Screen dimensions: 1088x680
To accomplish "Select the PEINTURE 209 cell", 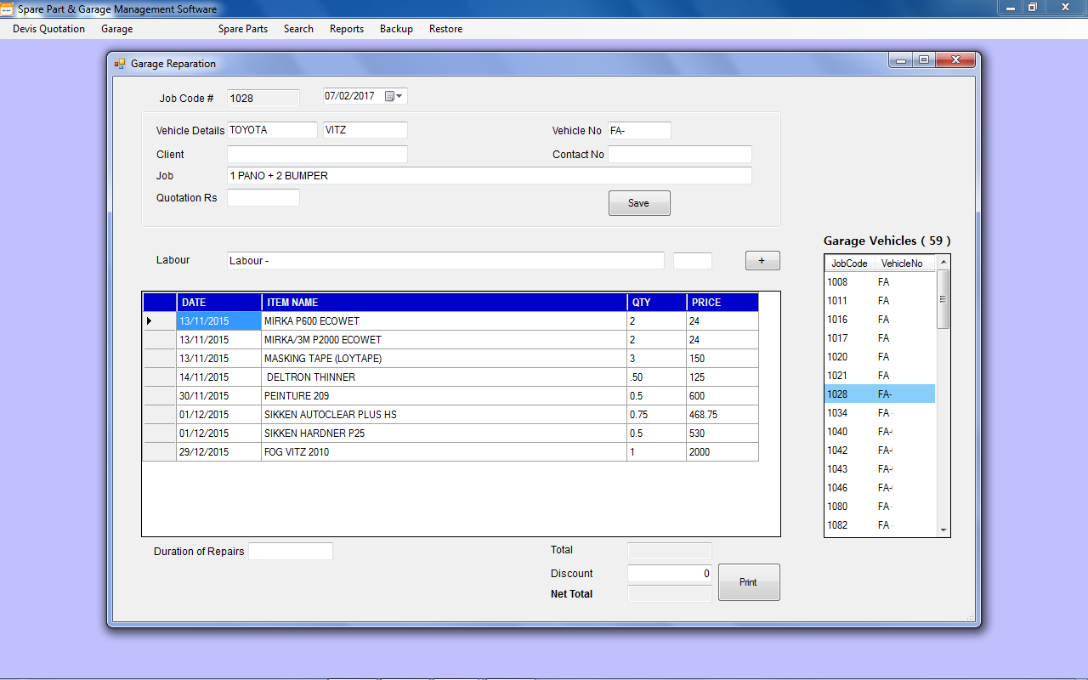I will tap(444, 396).
